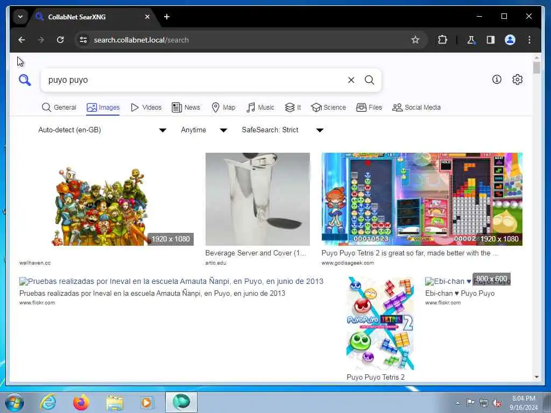This screenshot has width=551, height=413.
Task: Switch to the News tab
Action: pos(186,108)
